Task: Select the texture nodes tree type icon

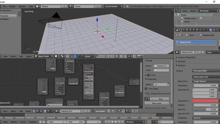Action: [41, 111]
